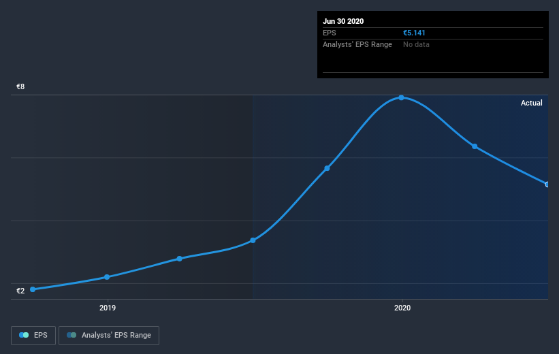The image size is (559, 354).
Task: Click the €2 y-axis label
Action: 20,291
